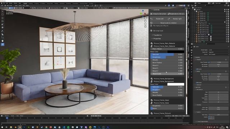The width and height of the screenshot is (230, 129).
Task: Select the Move tool
Action: click(3, 18)
